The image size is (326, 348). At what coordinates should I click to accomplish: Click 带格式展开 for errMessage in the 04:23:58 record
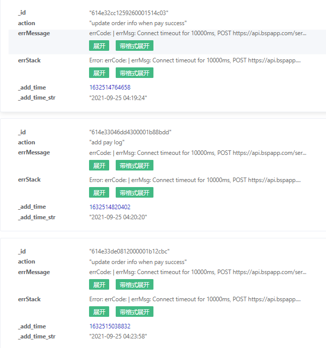point(134,285)
